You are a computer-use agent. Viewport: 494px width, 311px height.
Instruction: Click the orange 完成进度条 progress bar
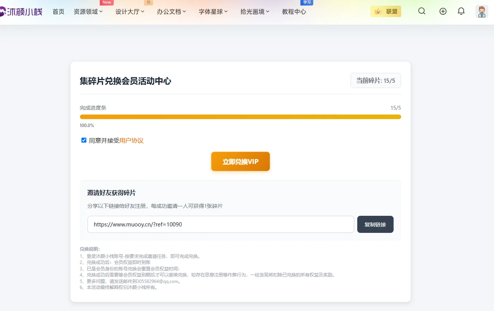[240, 117]
